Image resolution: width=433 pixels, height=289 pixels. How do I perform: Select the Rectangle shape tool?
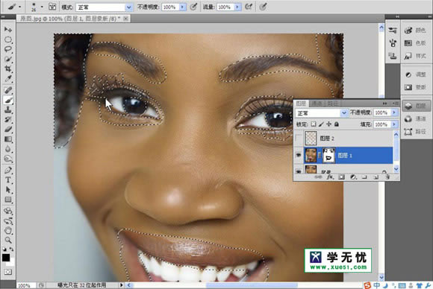8,200
